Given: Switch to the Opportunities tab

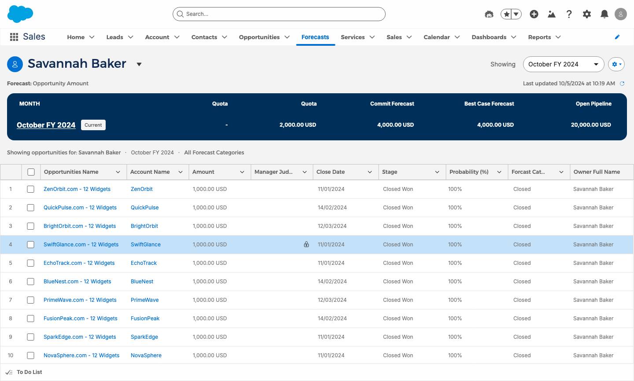Looking at the screenshot, I should 259,37.
